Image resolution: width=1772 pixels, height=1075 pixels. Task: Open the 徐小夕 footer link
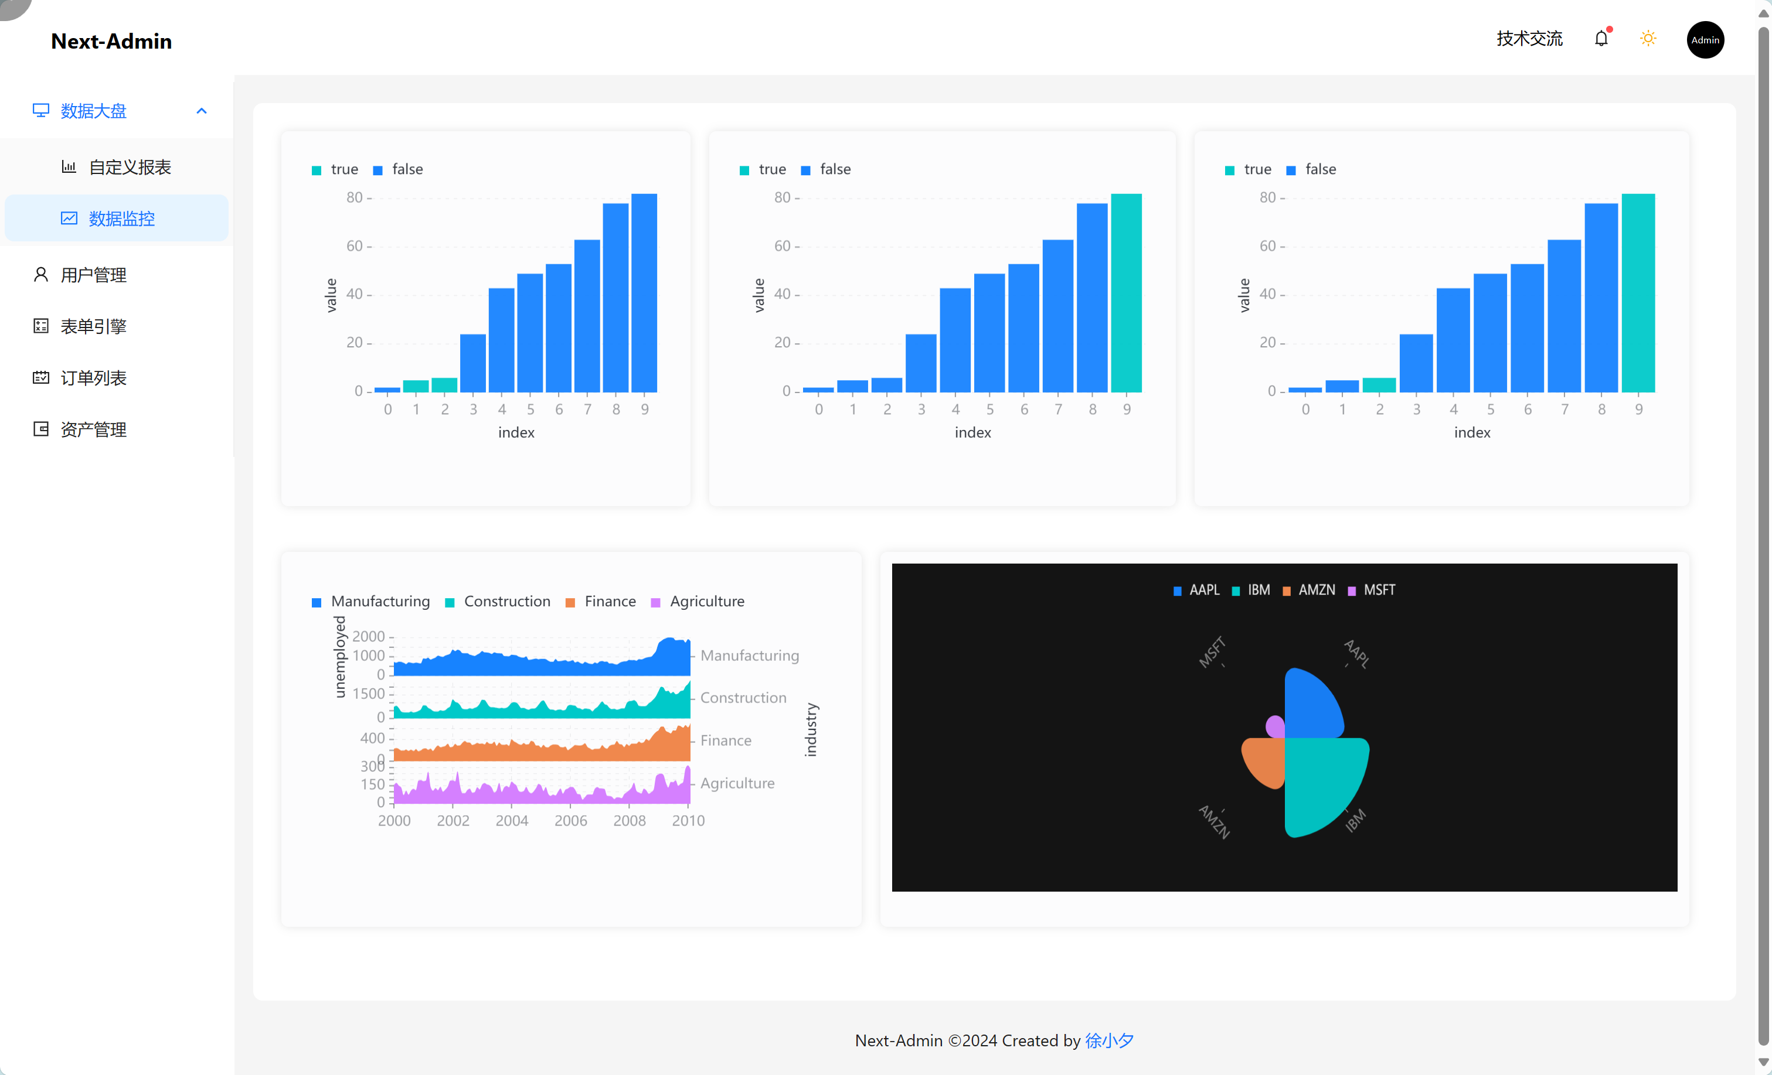point(1108,1040)
